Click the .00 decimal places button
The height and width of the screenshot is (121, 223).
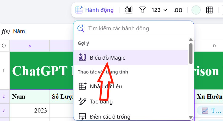pos(178,10)
